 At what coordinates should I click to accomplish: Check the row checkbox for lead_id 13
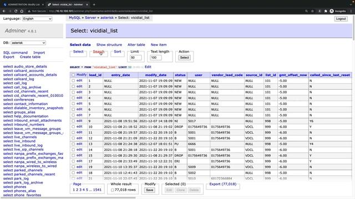(x=73, y=144)
